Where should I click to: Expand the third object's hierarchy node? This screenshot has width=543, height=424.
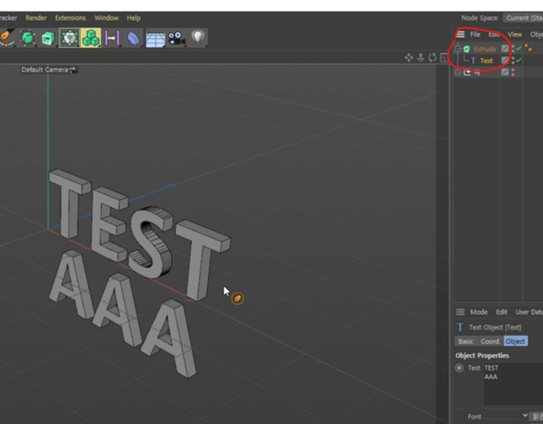pyautogui.click(x=458, y=72)
